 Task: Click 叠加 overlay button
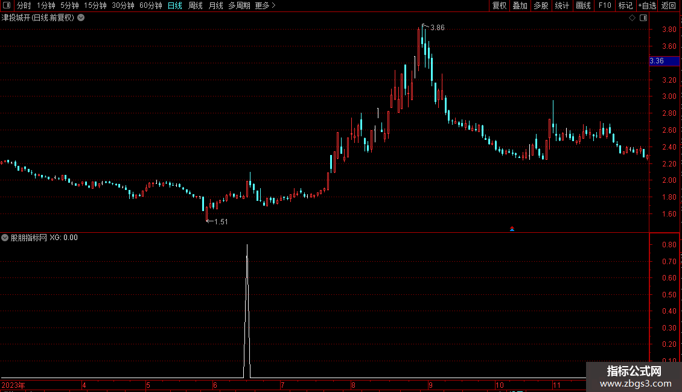[520, 5]
